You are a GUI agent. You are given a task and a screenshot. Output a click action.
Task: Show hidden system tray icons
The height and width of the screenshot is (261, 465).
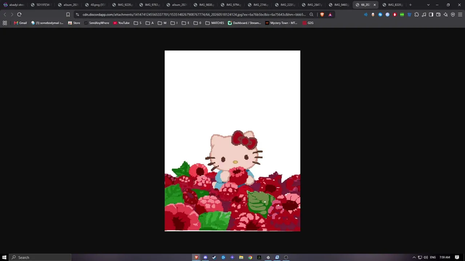(x=414, y=257)
